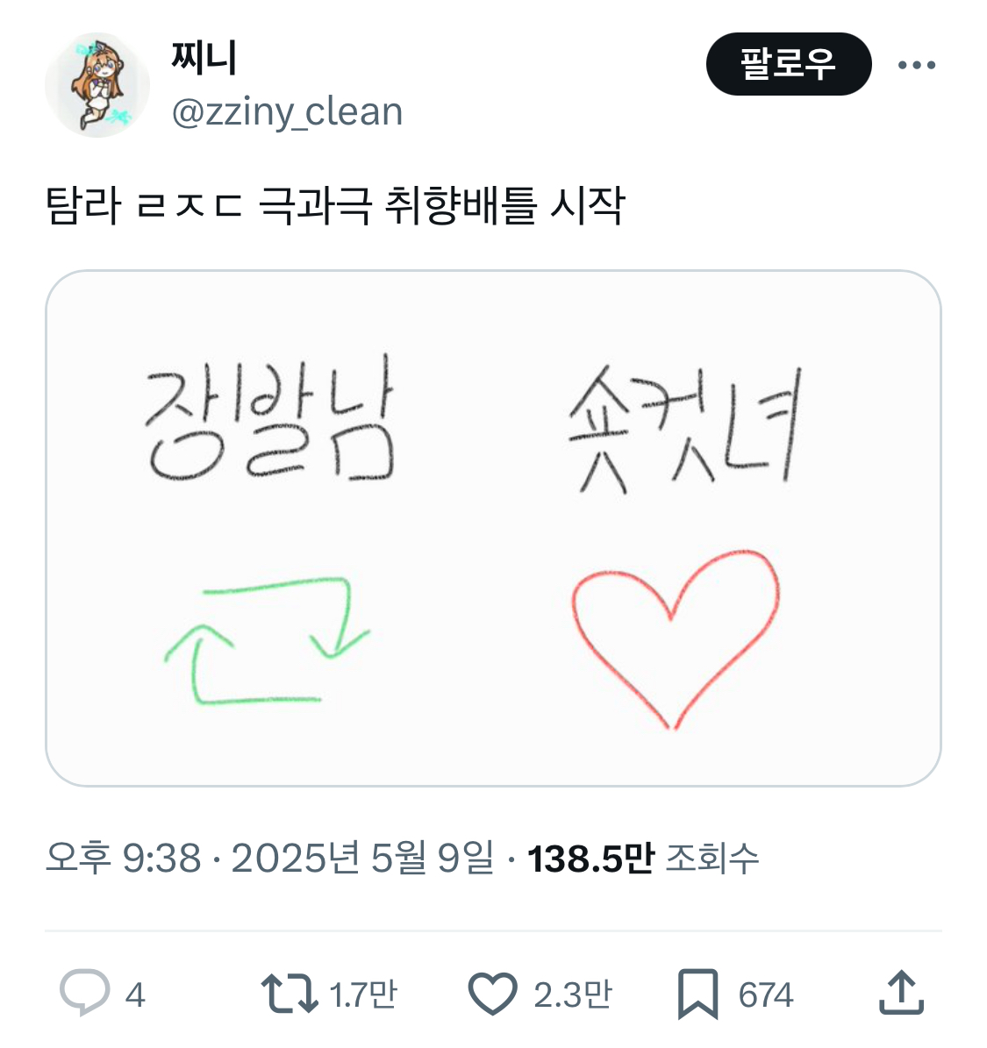Image resolution: width=987 pixels, height=1048 pixels.
Task: Click the 138.5만 조회수 view count
Action: (642, 858)
